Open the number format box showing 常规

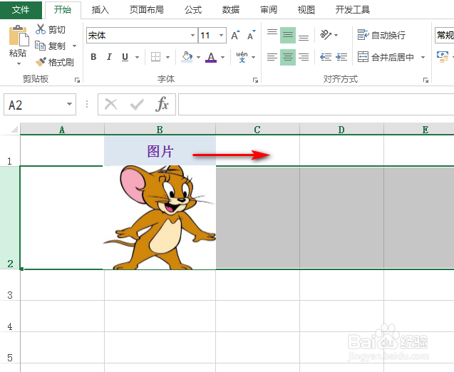point(445,36)
